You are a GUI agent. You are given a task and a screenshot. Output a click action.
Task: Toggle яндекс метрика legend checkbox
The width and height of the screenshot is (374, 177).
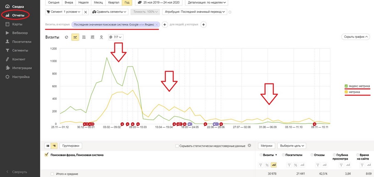[346, 86]
